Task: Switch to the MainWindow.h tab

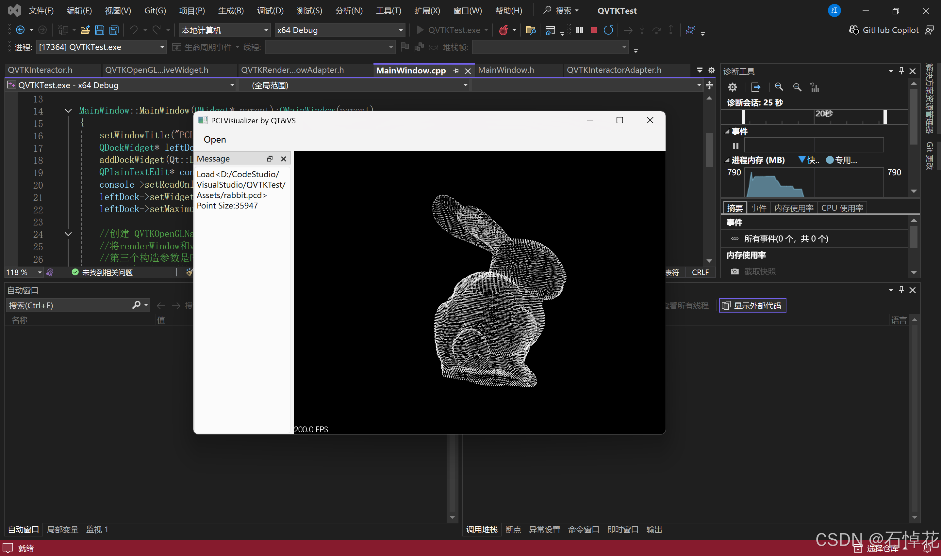Action: click(x=506, y=70)
